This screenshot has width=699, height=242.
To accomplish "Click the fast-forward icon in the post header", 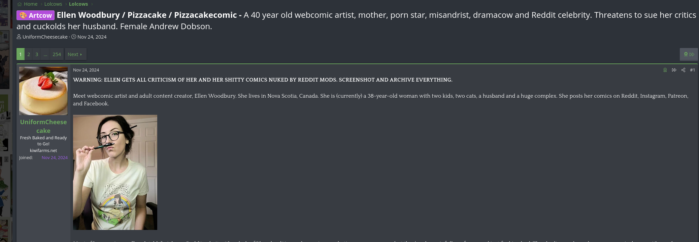I will (674, 70).
